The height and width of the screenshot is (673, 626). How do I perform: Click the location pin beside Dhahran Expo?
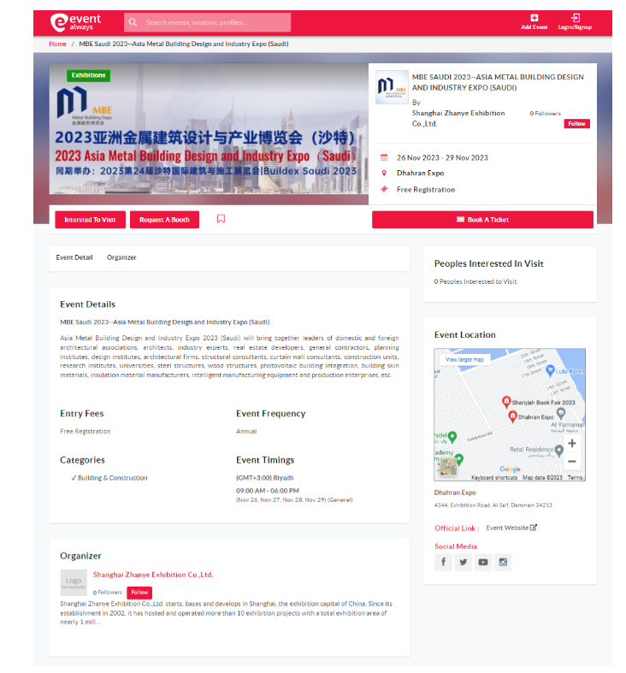[384, 173]
